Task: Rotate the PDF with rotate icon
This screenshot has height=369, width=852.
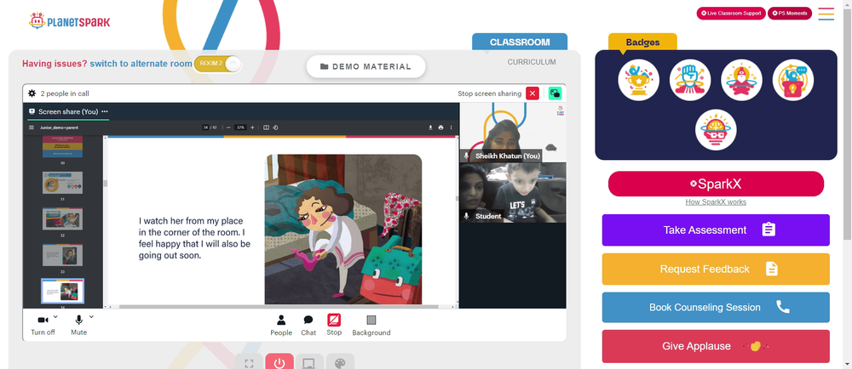Action: pyautogui.click(x=275, y=128)
